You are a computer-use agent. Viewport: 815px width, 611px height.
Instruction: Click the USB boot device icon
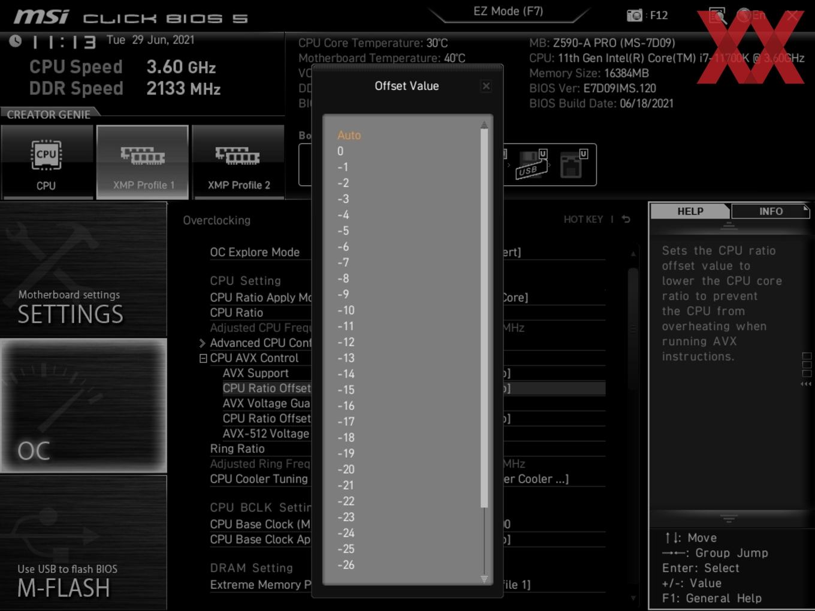532,165
